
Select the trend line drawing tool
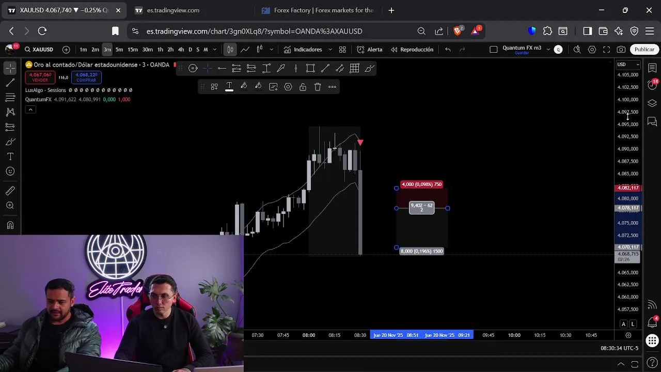[10, 83]
